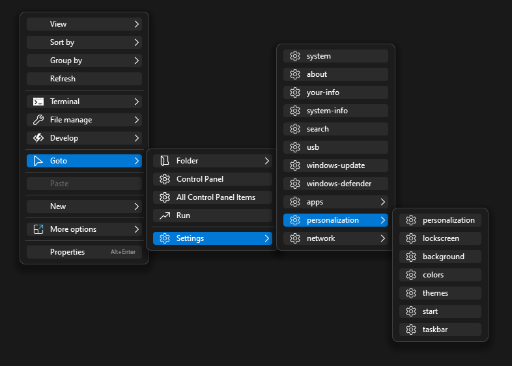Open the about settings page entry

tap(335, 74)
